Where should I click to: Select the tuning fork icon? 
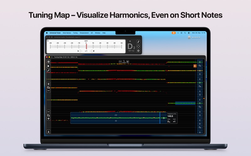coord(49,70)
